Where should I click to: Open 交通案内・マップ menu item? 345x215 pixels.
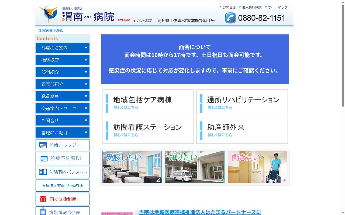tap(63, 108)
